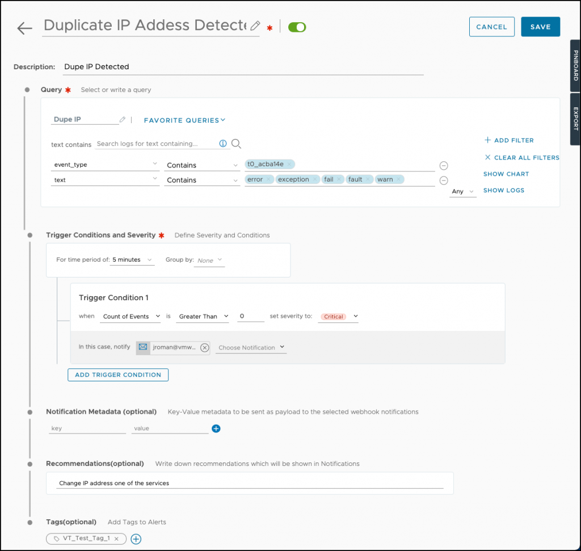Screen dimensions: 581x551
Task: Remove the event_type filter row
Action: point(444,166)
